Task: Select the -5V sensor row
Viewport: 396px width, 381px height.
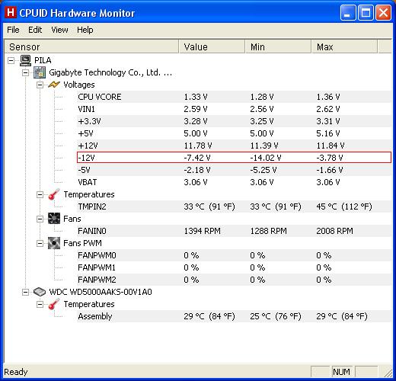Action: tap(234, 170)
